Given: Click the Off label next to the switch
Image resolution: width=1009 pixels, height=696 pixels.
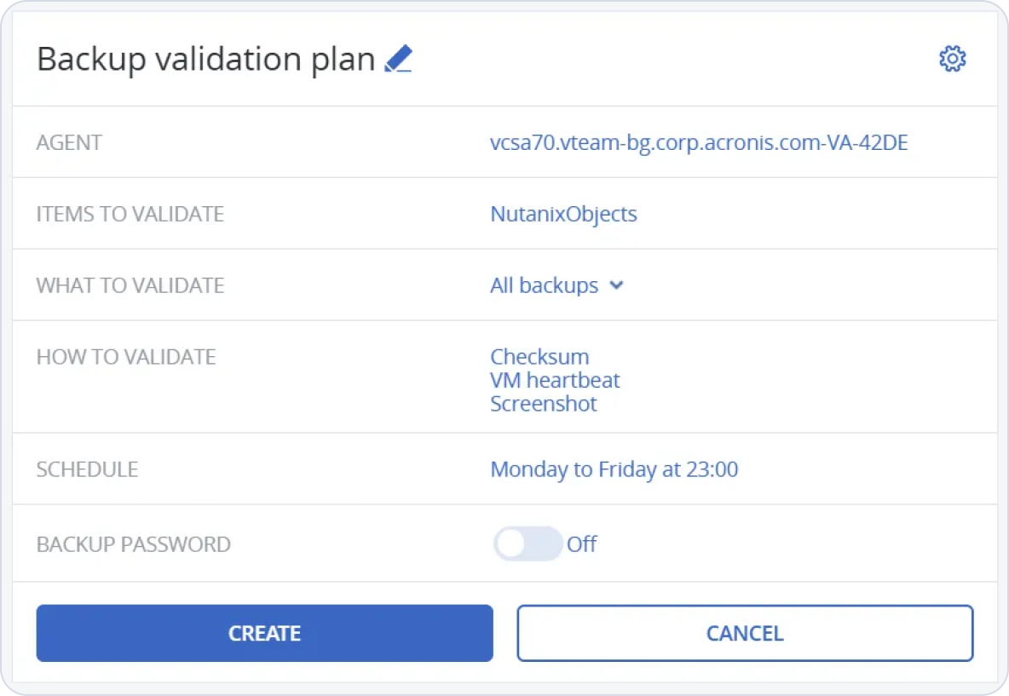Looking at the screenshot, I should pyautogui.click(x=582, y=544).
